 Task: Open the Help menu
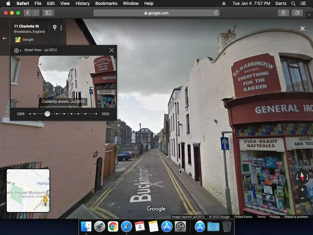pyautogui.click(x=149, y=3)
